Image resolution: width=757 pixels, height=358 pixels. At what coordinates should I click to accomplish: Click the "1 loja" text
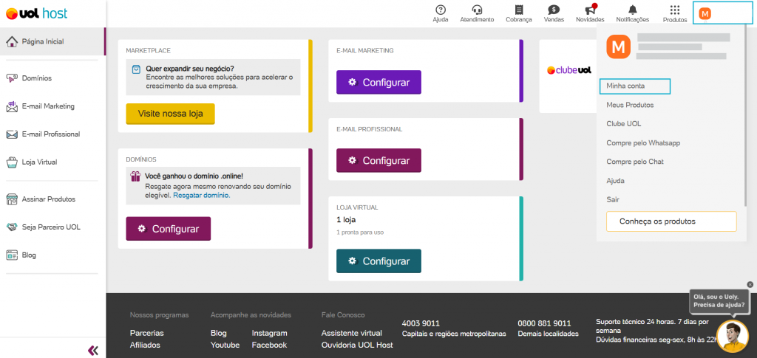point(346,220)
